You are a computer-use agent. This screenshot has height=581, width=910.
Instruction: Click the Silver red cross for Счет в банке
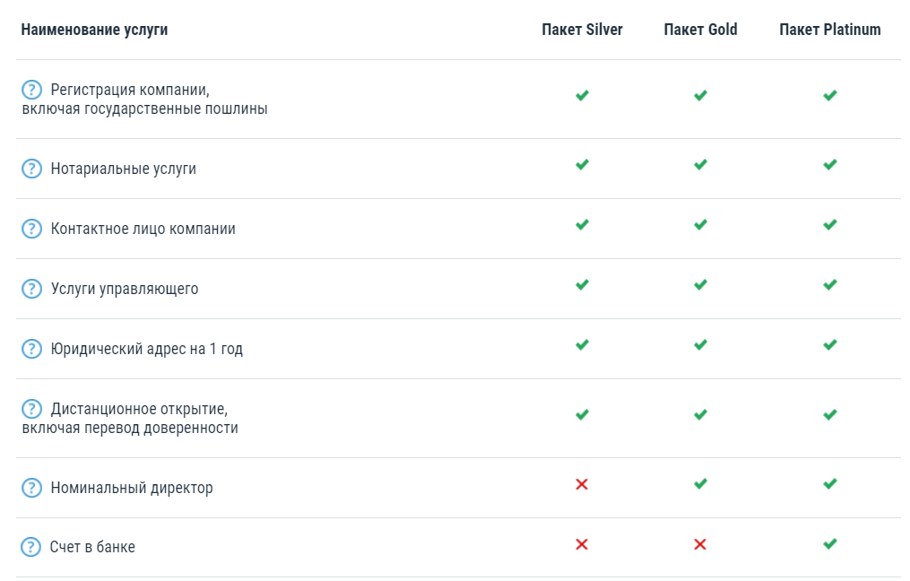coord(582,544)
